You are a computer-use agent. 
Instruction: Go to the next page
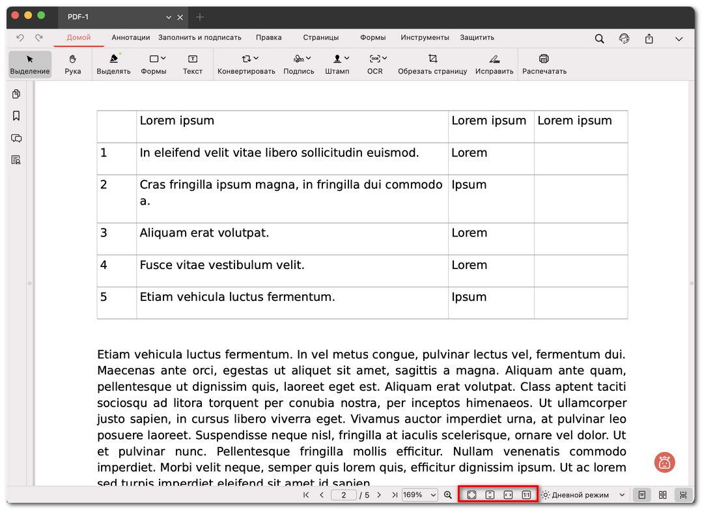(x=379, y=495)
